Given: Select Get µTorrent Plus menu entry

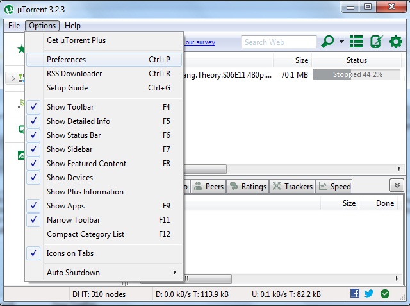Looking at the screenshot, I should pos(104,40).
